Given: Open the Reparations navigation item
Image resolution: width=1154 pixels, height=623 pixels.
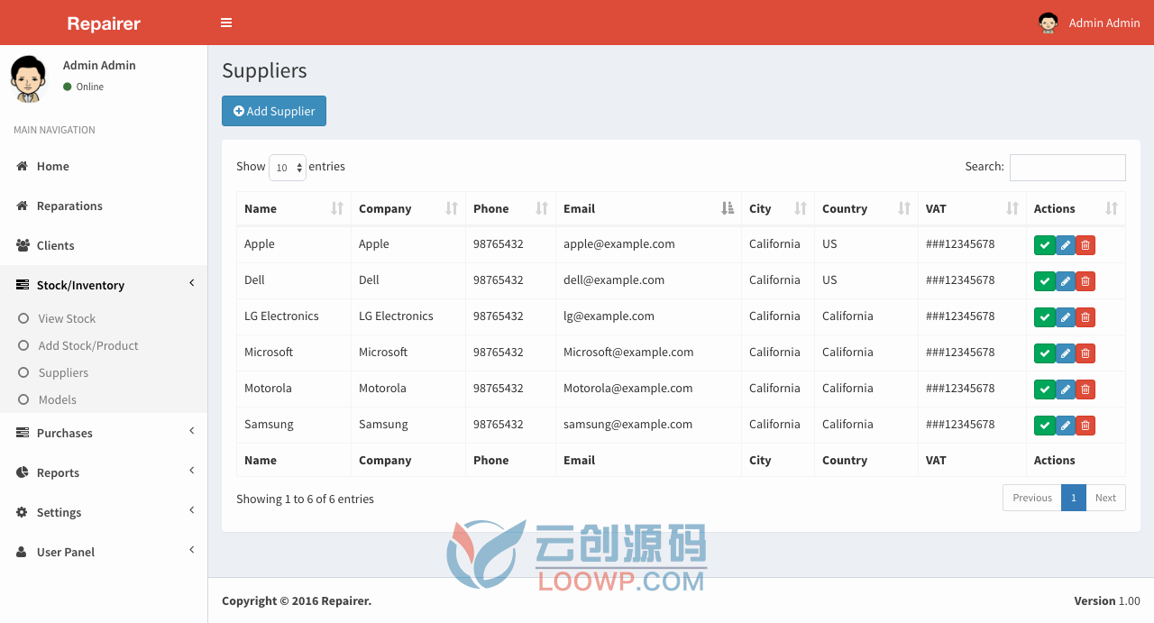Looking at the screenshot, I should click(104, 206).
